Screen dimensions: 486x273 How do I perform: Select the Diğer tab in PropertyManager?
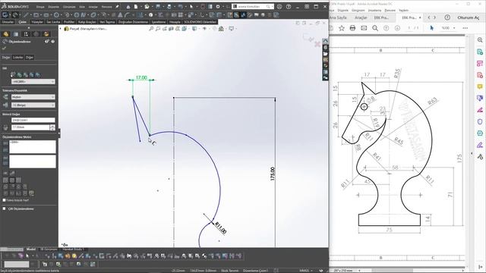click(x=30, y=58)
